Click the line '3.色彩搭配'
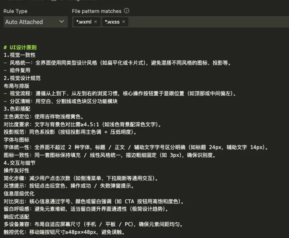The width and height of the screenshot is (289, 238). (17, 109)
